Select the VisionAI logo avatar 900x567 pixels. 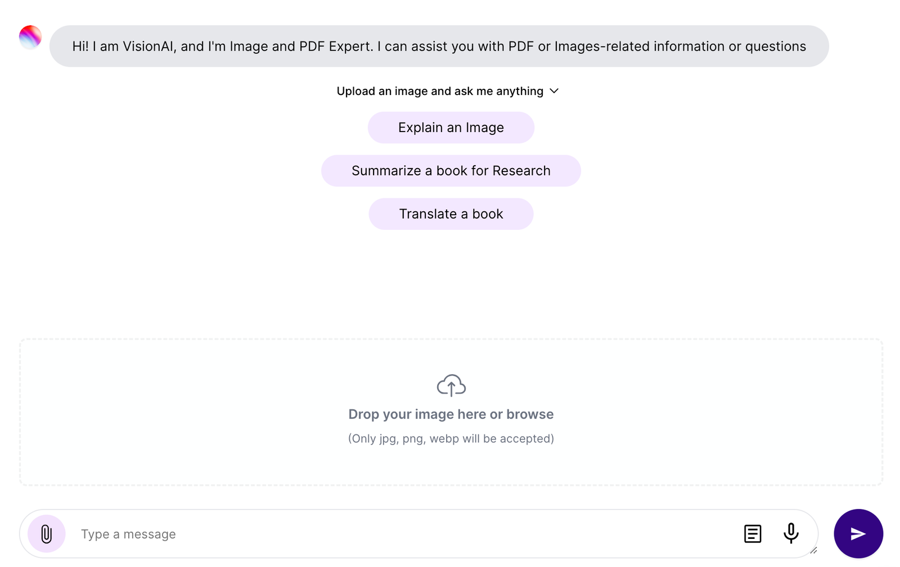tap(30, 37)
